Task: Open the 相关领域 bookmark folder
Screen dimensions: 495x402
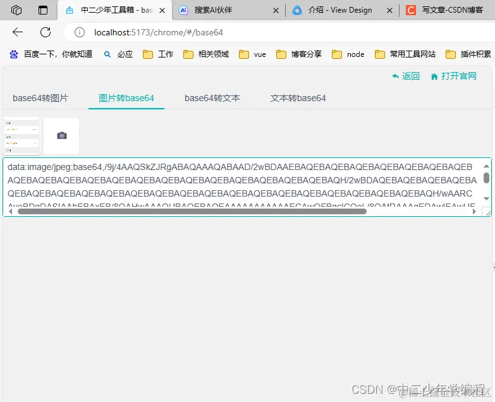Action: (206, 54)
